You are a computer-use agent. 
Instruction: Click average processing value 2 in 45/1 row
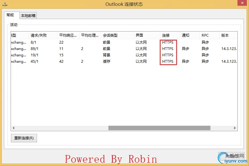pos(82,61)
